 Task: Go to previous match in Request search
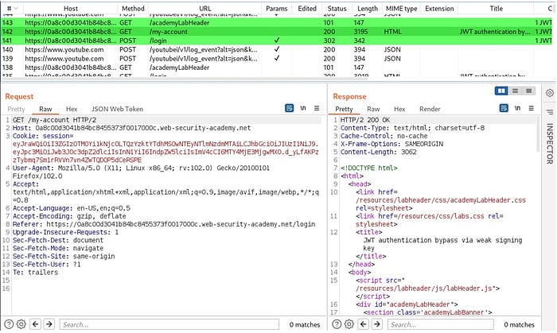(x=36, y=323)
